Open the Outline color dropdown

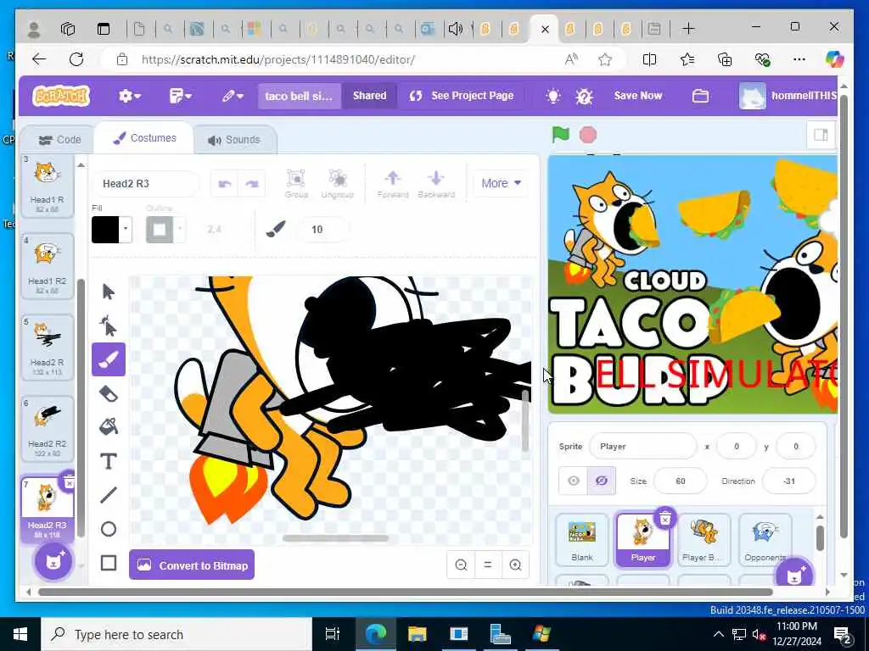[180, 229]
